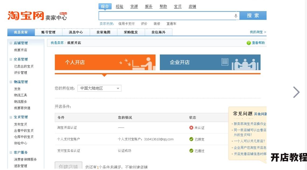This screenshot has height=170, width=307.
Task: Select the 宝贝 search tab
Action: click(x=178, y=6)
